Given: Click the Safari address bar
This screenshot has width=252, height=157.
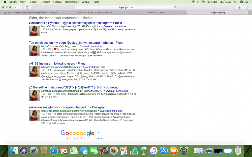Looking at the screenshot, I should tap(126, 7).
